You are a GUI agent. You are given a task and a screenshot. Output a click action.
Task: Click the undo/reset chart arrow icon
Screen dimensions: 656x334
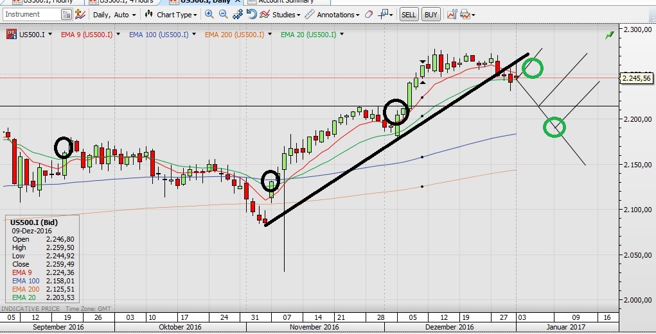[x=251, y=15]
